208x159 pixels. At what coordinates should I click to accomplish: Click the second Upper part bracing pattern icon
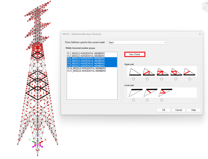148,72
